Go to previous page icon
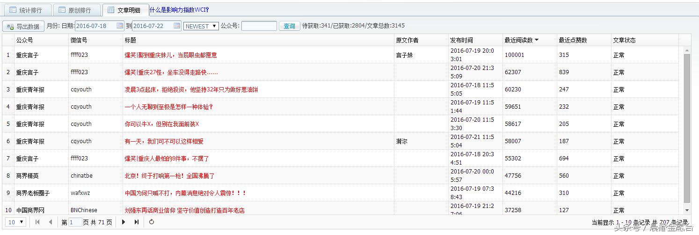699x235 pixels. click(50, 222)
